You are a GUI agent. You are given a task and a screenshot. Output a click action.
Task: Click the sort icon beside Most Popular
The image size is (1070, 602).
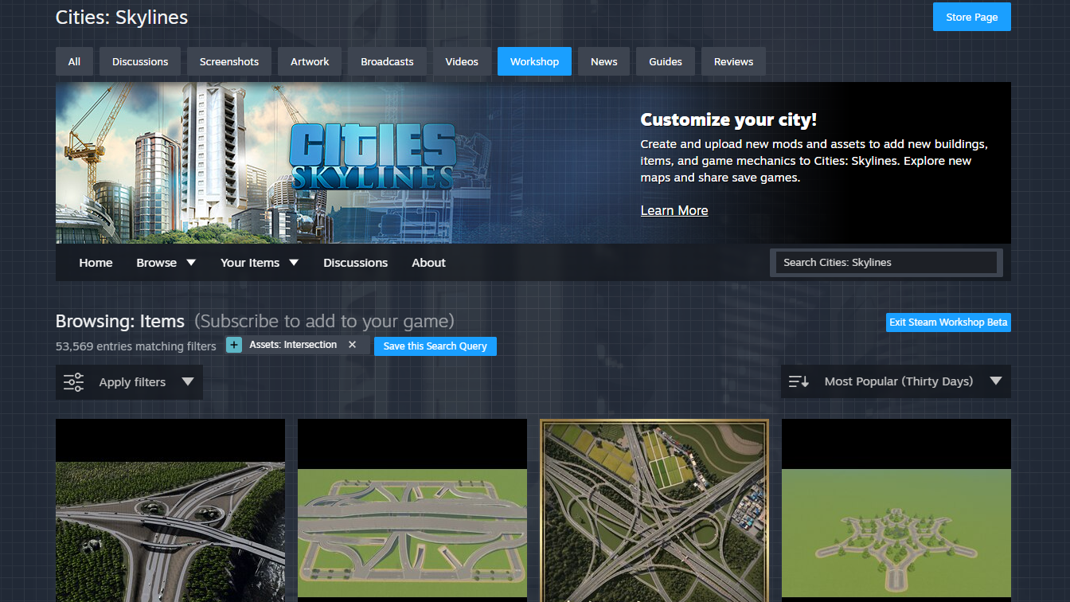click(x=799, y=381)
